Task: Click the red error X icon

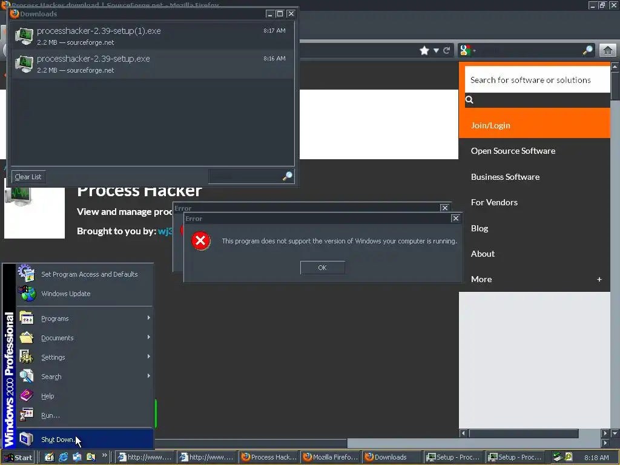Action: coord(200,241)
